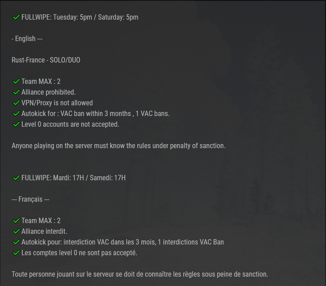The height and width of the screenshot is (286, 326).
Task: Click checkmark beside FULLWIPE Mardi 17H
Action: tap(16, 178)
